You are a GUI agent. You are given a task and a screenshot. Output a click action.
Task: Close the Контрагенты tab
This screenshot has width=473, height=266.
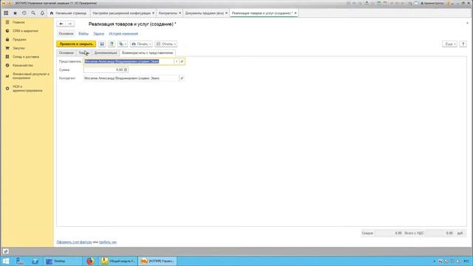click(180, 13)
